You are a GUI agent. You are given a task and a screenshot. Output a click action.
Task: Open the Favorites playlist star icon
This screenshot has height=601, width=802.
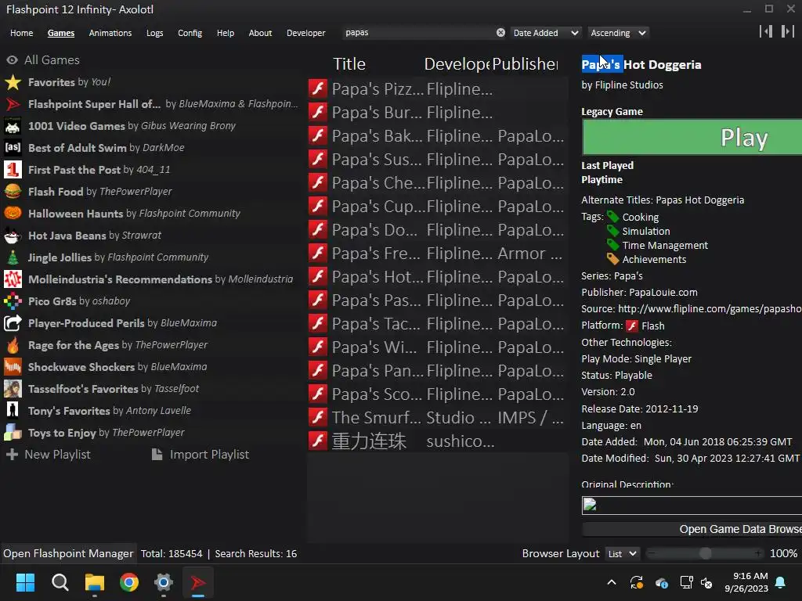coord(13,81)
